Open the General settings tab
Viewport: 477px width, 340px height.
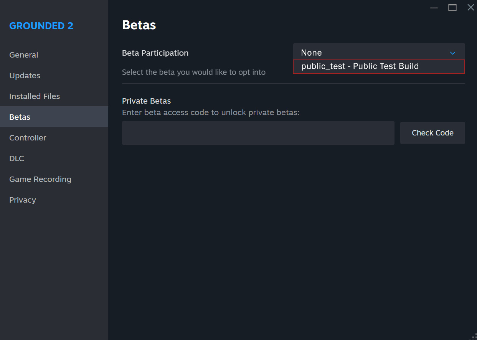(x=24, y=55)
